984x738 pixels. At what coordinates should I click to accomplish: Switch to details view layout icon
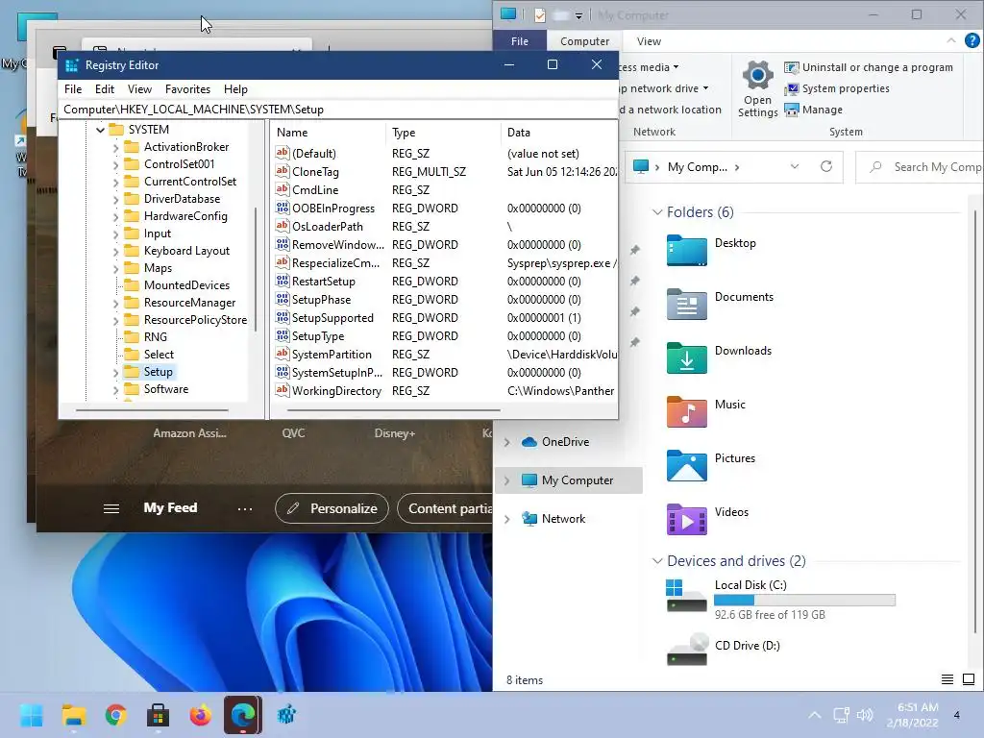947,679
